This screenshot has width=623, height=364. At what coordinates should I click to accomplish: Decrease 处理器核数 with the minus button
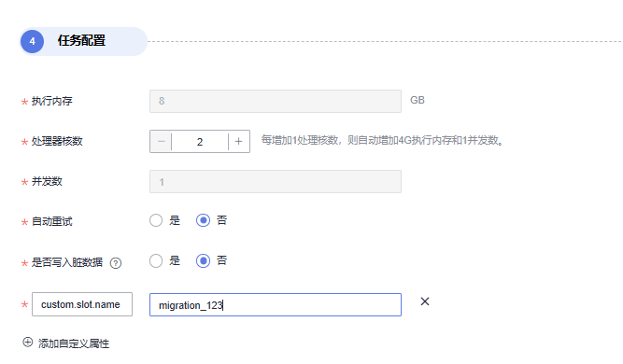coord(161,141)
